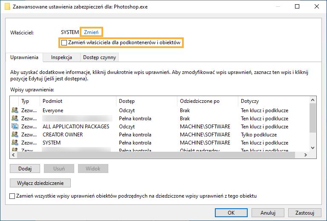Click the permissions list scrollbar down arrow
This screenshot has width=327, height=221.
tap(313, 147)
